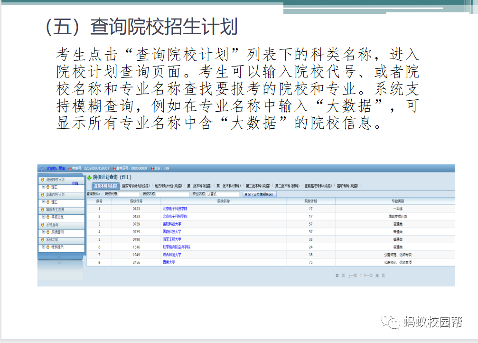Expand the 特别提示 tree node

44,247
